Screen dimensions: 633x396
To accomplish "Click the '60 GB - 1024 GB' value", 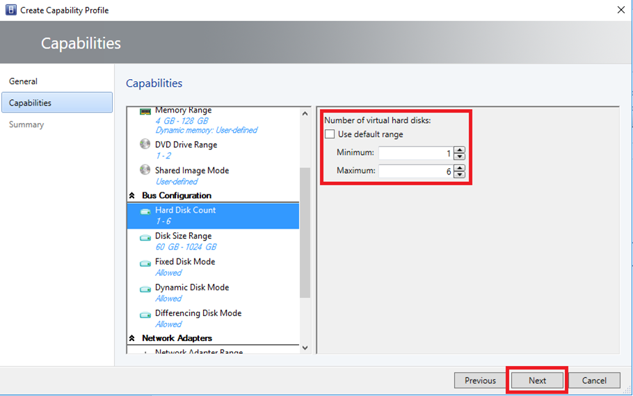I will 186,247.
